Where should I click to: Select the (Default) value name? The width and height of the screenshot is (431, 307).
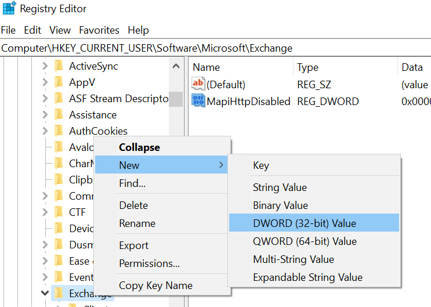226,85
